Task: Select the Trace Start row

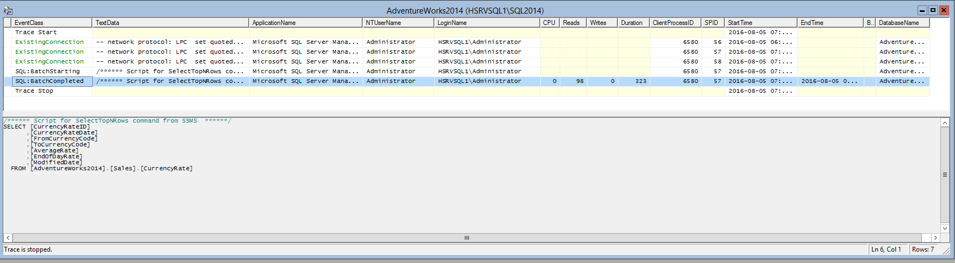Action: 467,33
